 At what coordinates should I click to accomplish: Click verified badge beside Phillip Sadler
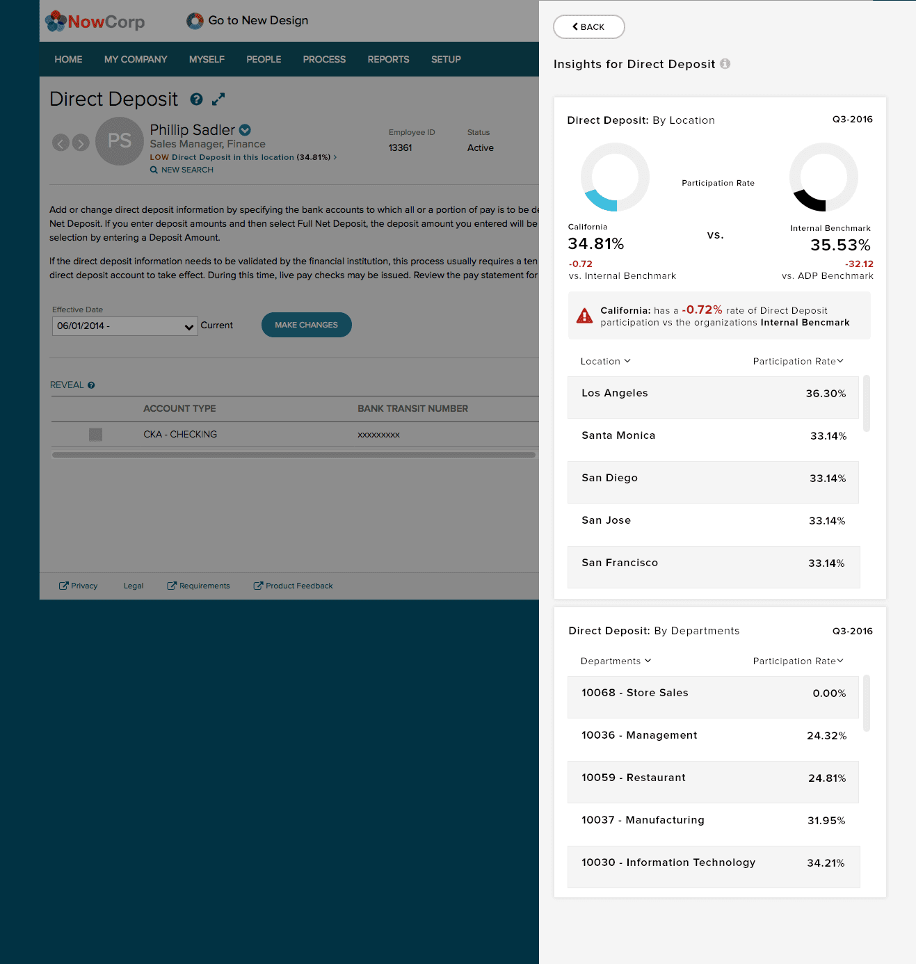coord(245,130)
